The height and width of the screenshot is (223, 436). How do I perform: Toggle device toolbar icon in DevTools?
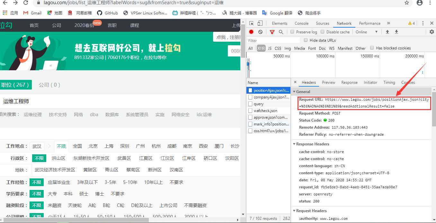(x=260, y=23)
